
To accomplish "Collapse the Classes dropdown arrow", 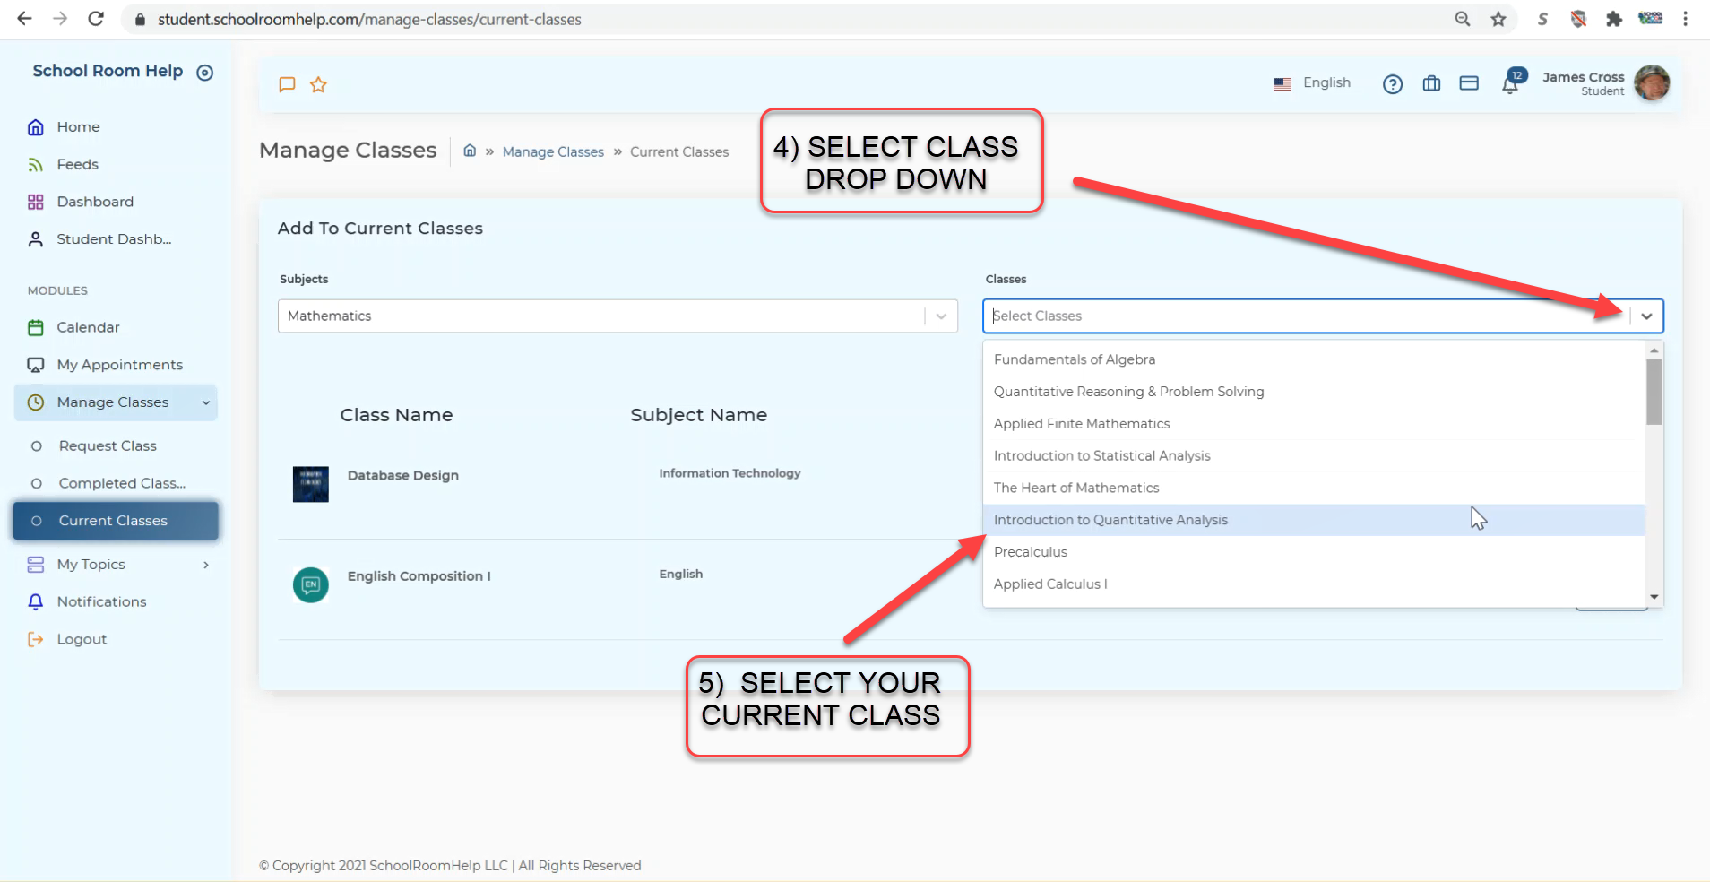I will (x=1646, y=316).
